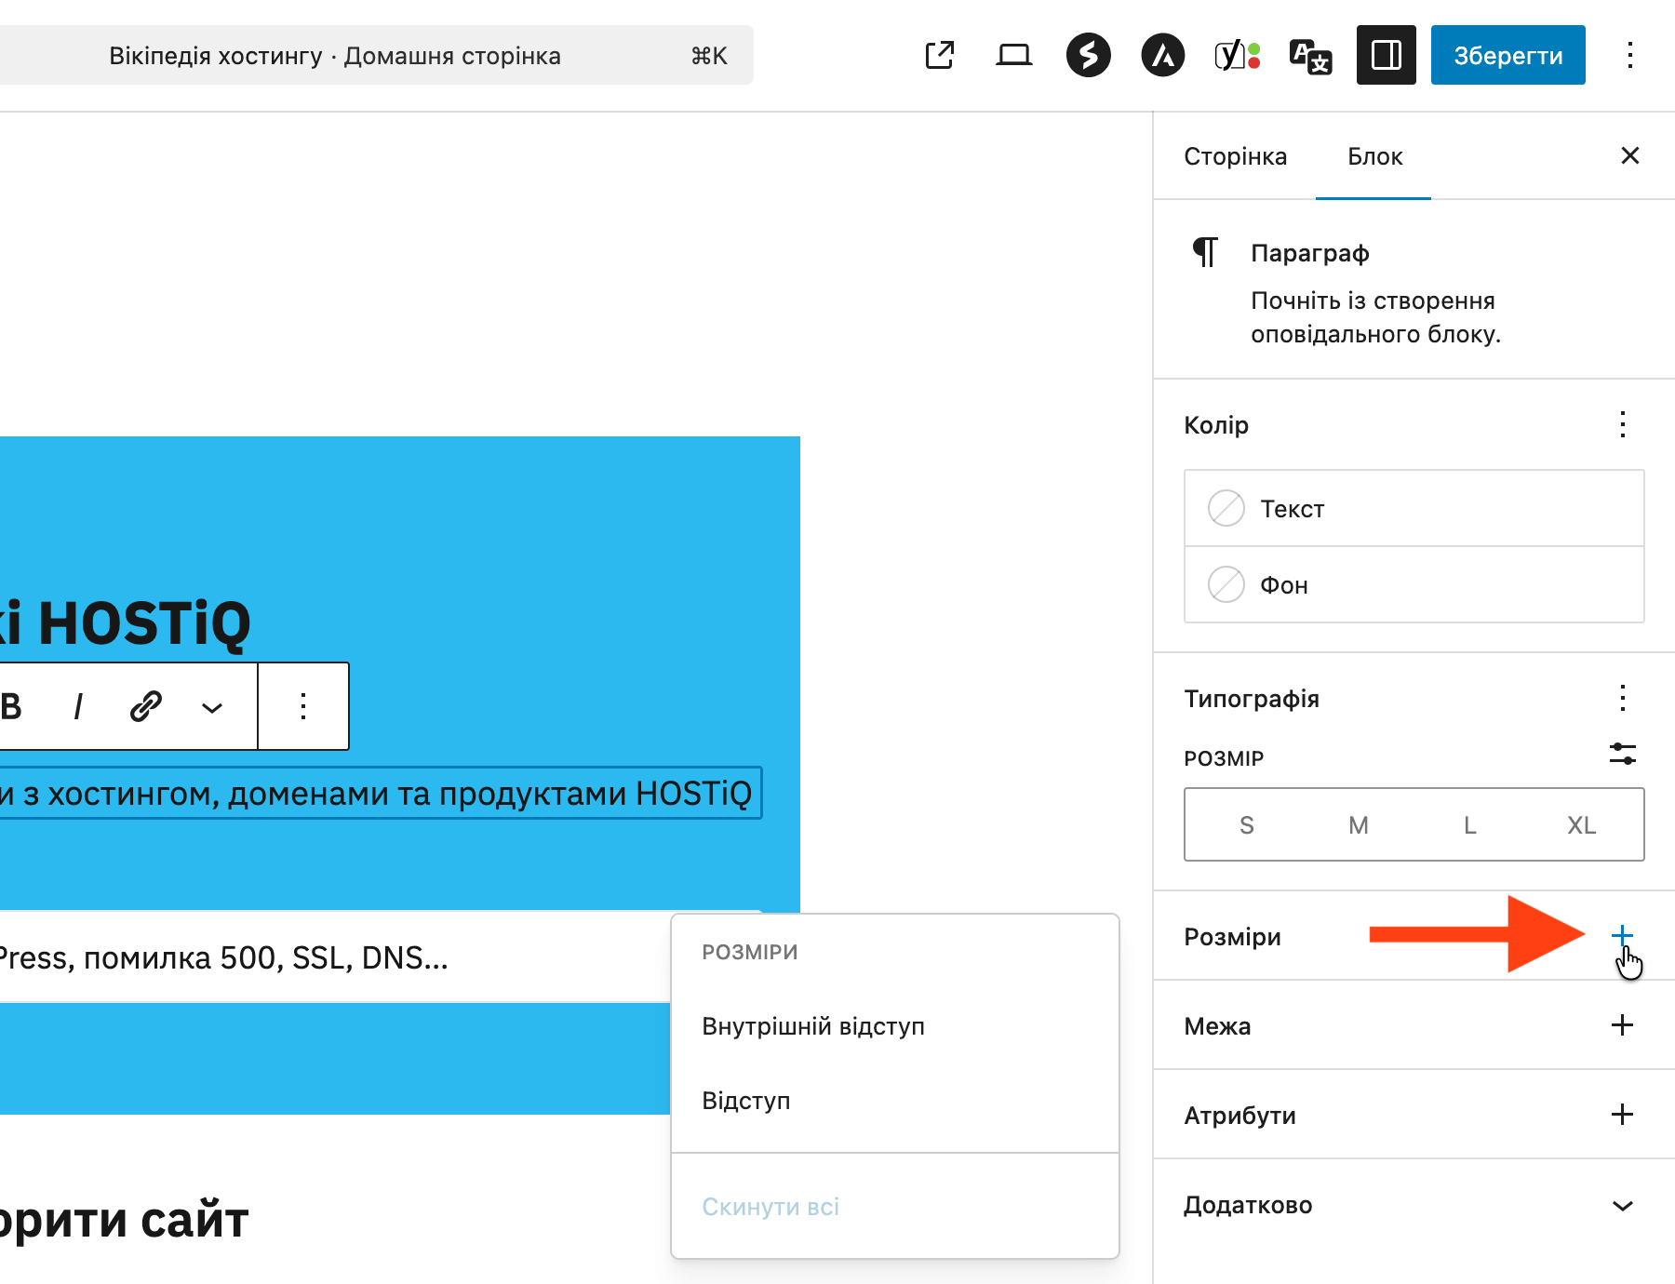Image resolution: width=1675 pixels, height=1284 pixels.
Task: Click the selected paragraph about HOSTiQ products
Action: (x=380, y=794)
